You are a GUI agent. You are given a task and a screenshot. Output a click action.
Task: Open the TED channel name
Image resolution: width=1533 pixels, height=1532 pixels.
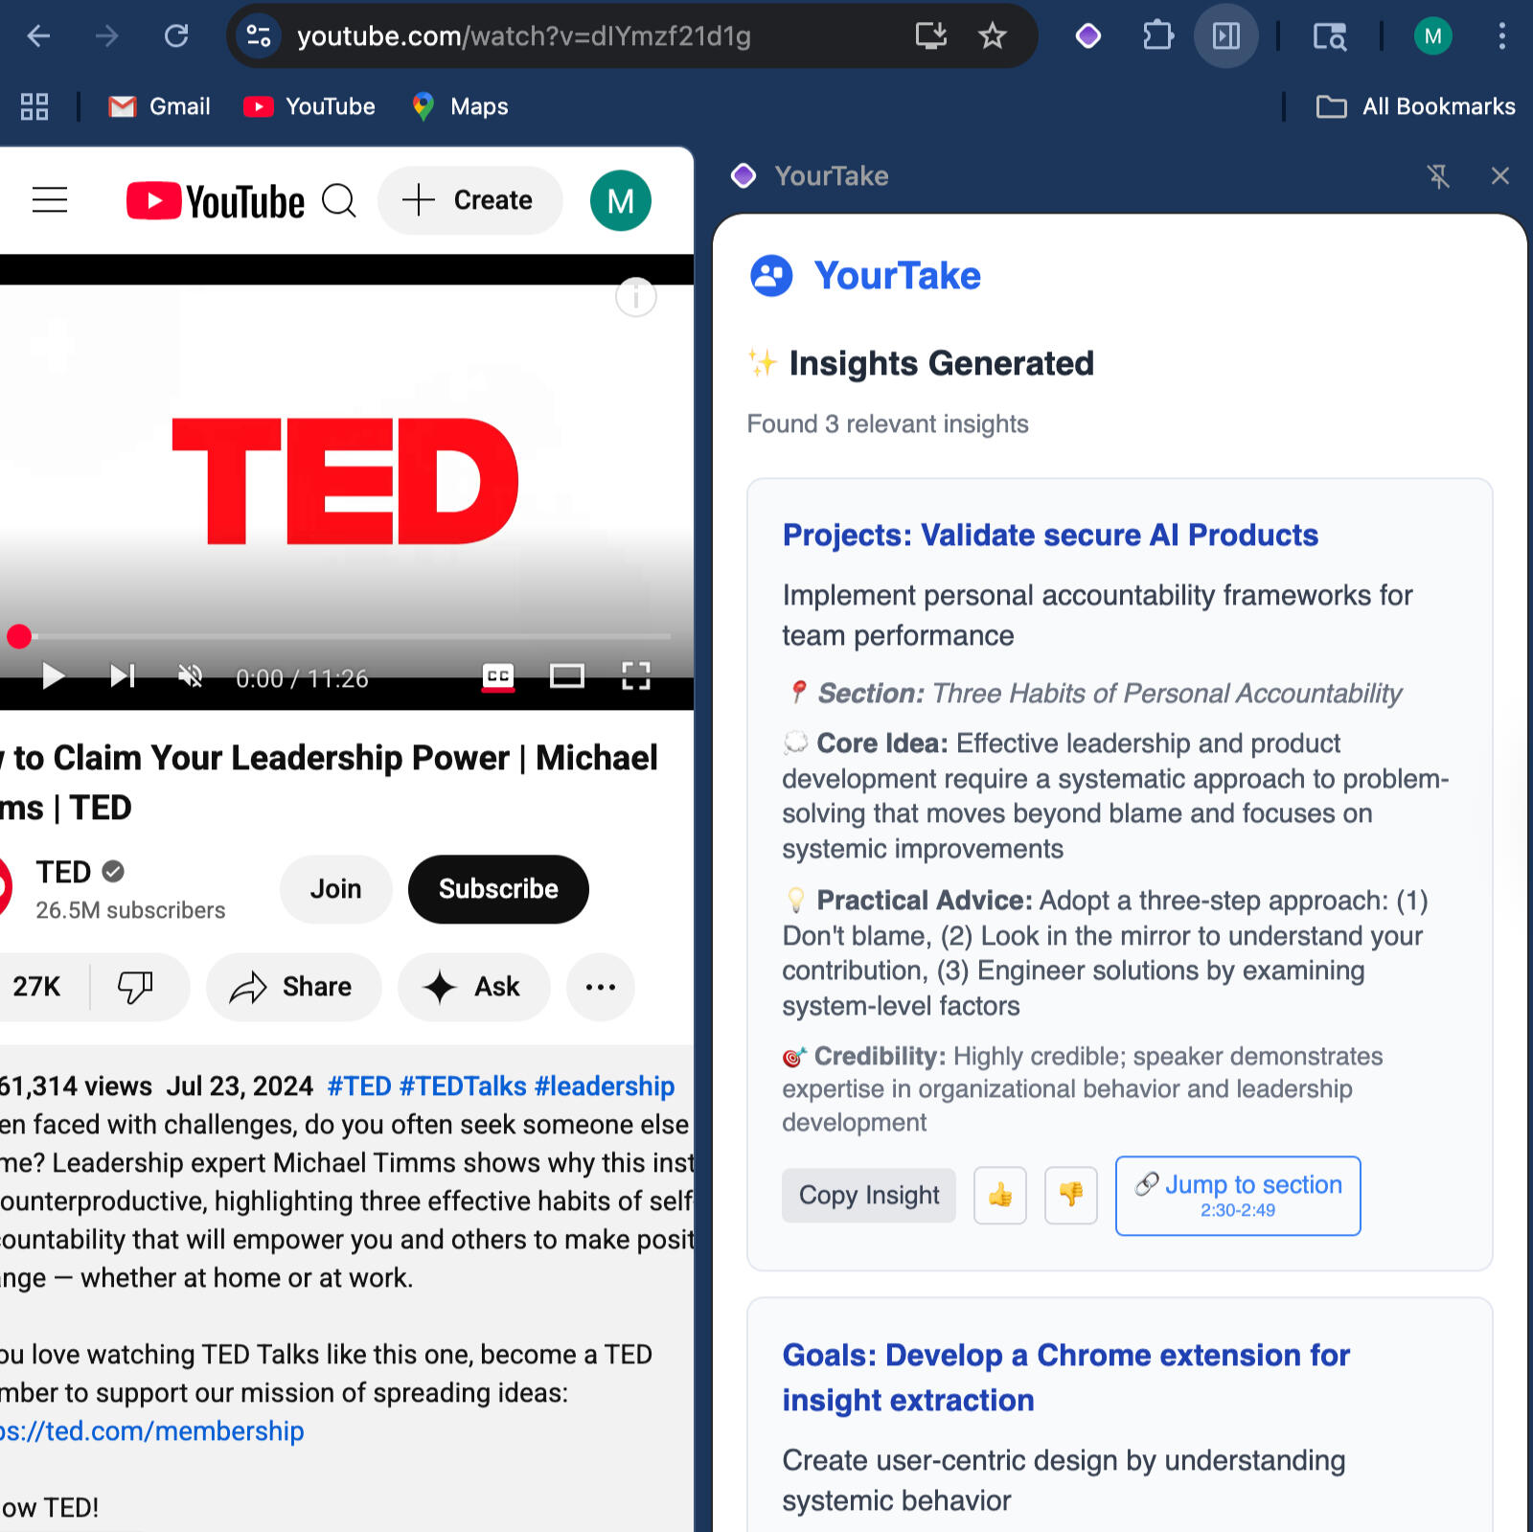(63, 872)
